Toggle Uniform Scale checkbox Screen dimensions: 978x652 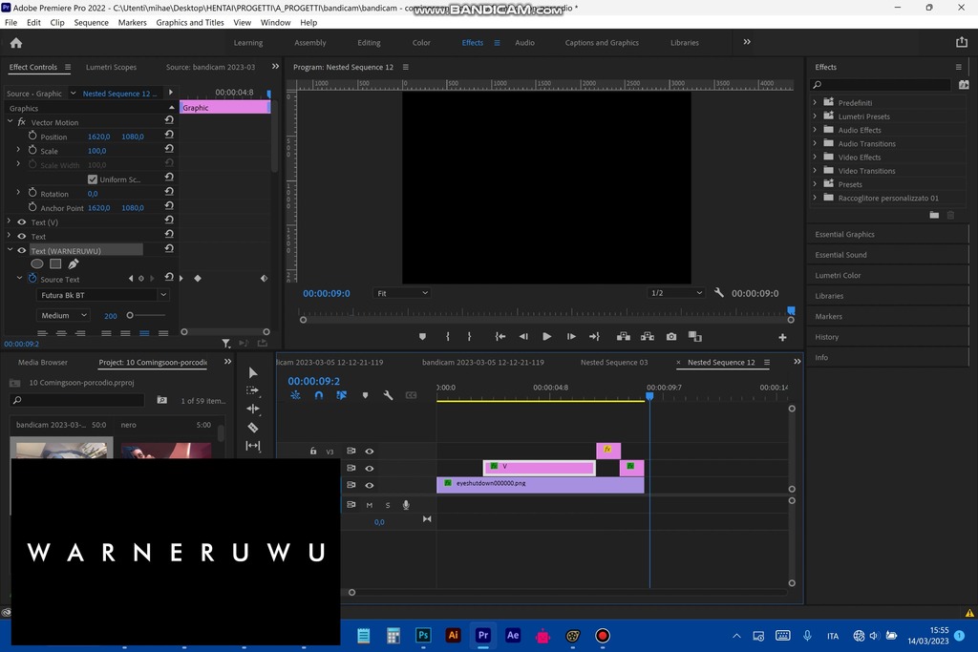coord(93,179)
